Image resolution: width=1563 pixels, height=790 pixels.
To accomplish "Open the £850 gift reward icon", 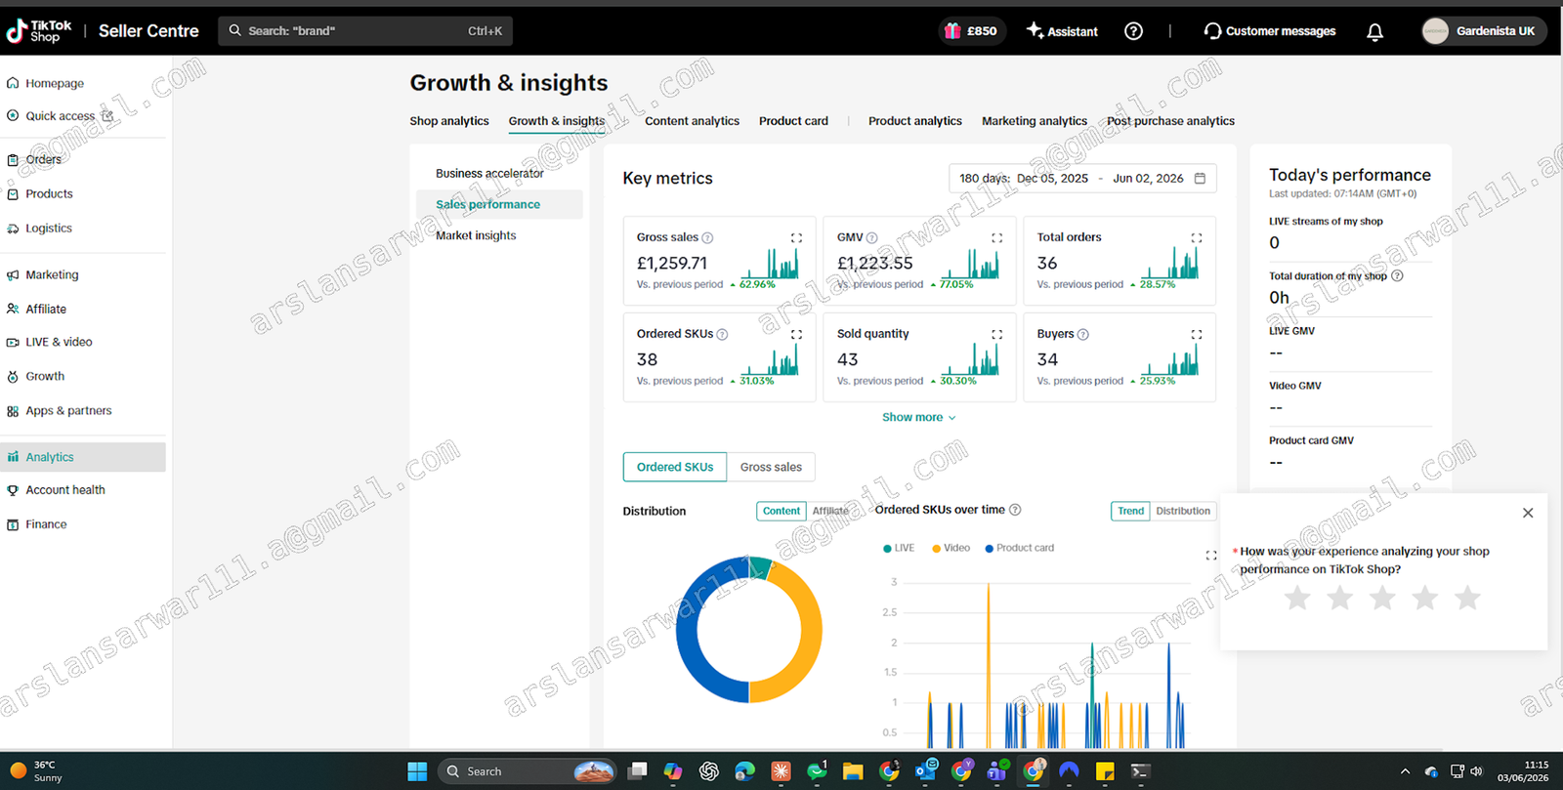I will click(952, 31).
